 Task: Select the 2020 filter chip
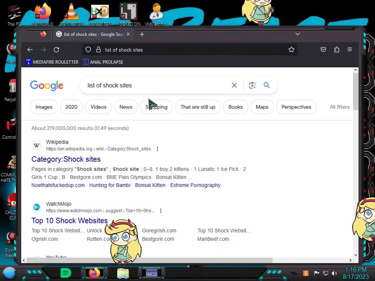[x=71, y=107]
